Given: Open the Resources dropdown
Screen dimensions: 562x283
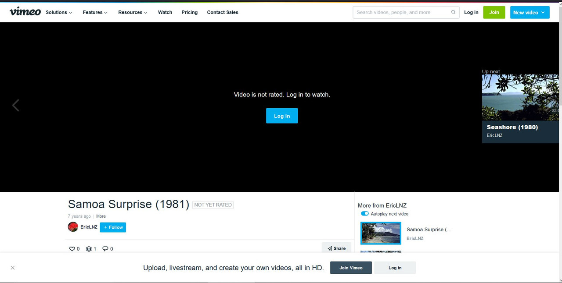Looking at the screenshot, I should pos(133,12).
